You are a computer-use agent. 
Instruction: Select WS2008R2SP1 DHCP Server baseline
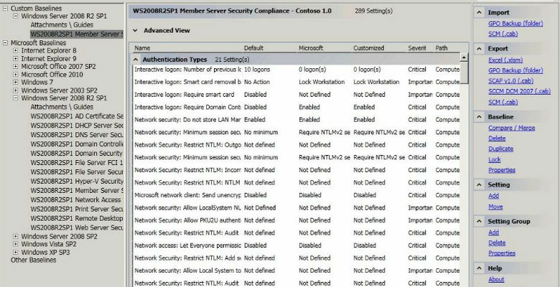click(x=77, y=126)
